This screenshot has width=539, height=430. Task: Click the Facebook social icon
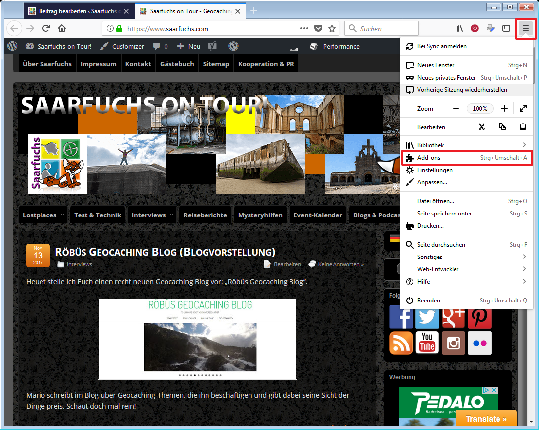coord(401,317)
